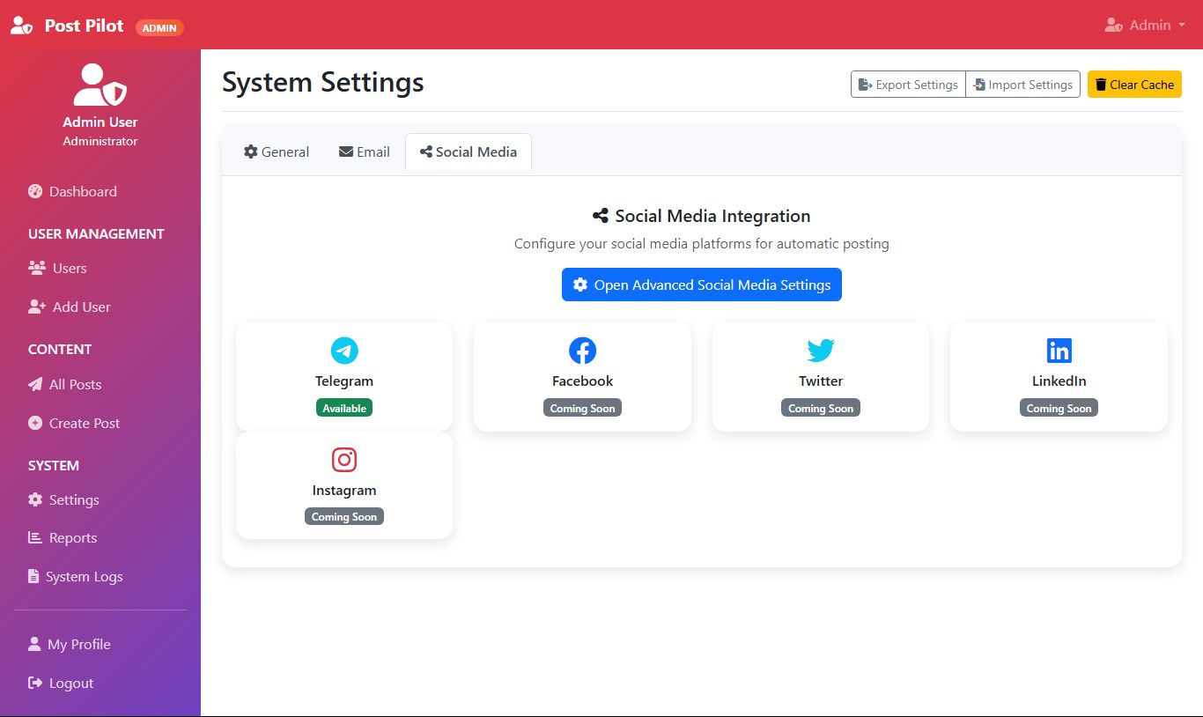The height and width of the screenshot is (717, 1203).
Task: Click the Telegram platform icon
Action: (x=344, y=351)
